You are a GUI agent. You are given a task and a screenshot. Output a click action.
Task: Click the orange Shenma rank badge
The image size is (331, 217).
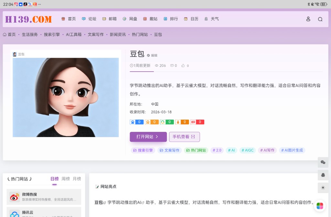click(x=182, y=122)
